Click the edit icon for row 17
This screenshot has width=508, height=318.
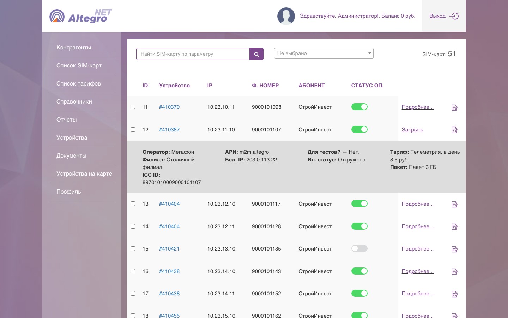click(x=455, y=294)
